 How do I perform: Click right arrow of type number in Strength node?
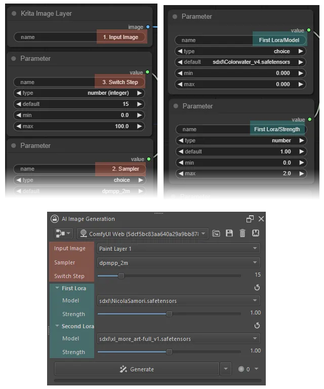tap(302, 141)
